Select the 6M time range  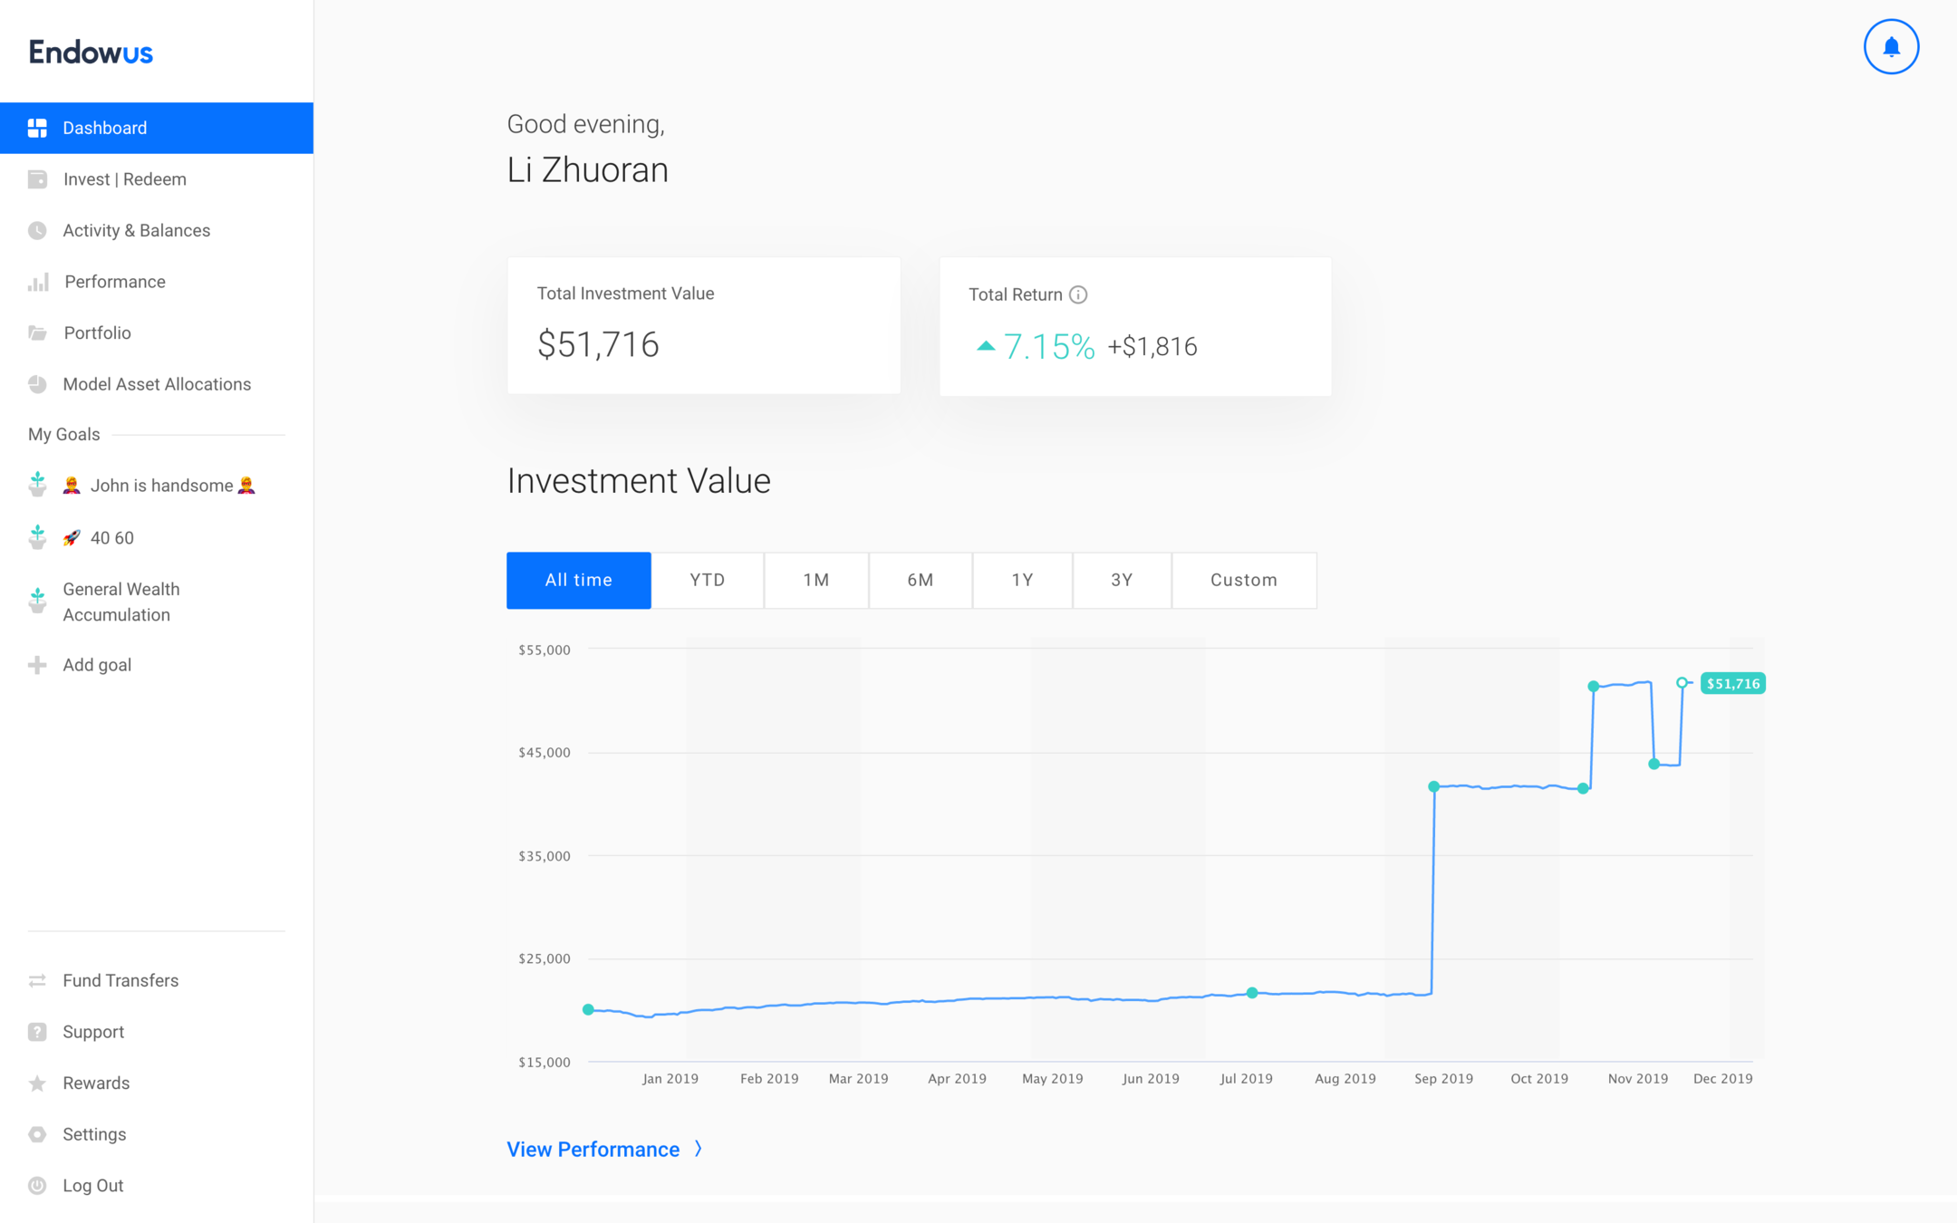click(920, 580)
